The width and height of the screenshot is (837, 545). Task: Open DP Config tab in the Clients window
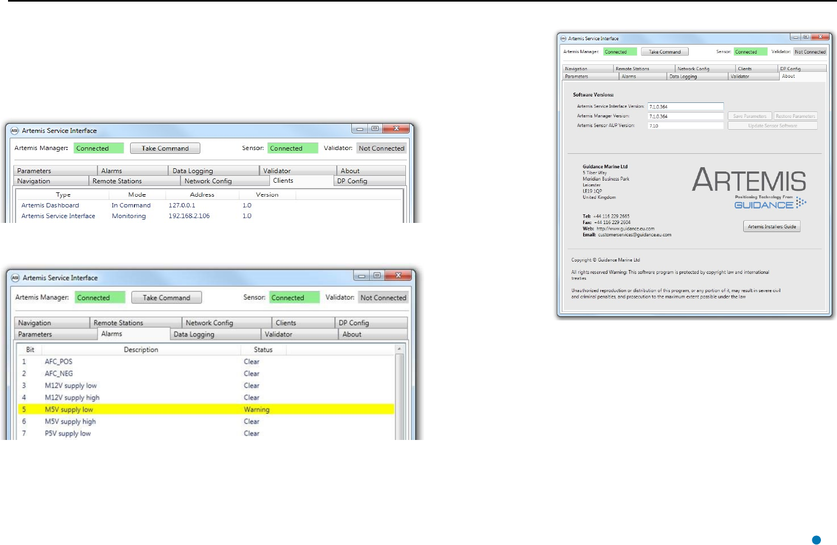(369, 181)
